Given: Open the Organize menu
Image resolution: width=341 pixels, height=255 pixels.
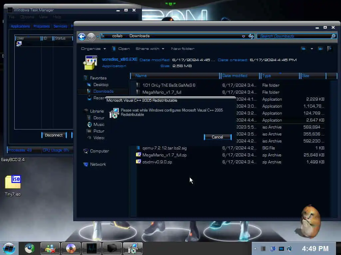Looking at the screenshot, I should tap(94, 49).
